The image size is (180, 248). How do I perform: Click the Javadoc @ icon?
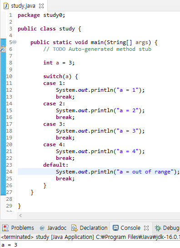coord(42,228)
